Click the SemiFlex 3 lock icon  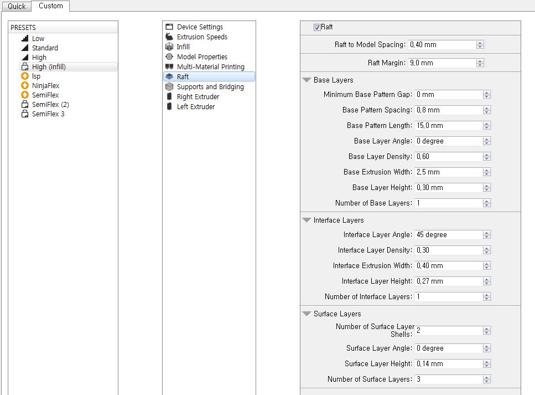click(25, 114)
